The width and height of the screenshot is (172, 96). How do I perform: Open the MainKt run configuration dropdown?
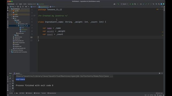coord(124,4)
